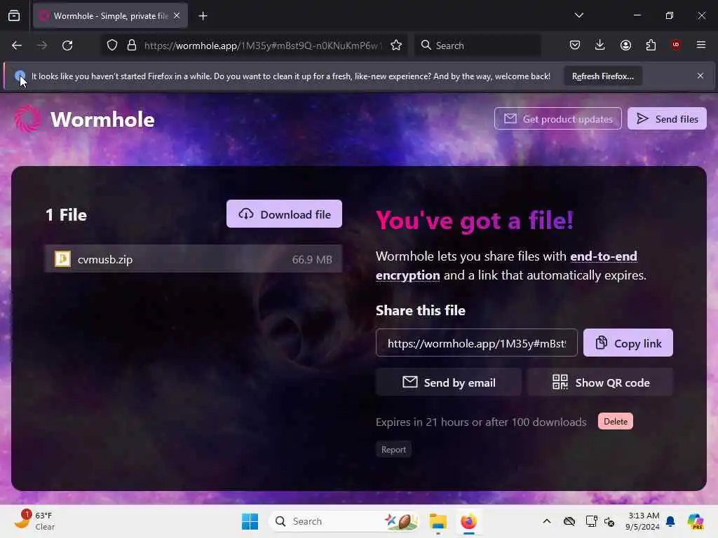Screen dimensions: 718x538
Task: Click the cvmusb.zip archive icon
Action: tap(62, 259)
